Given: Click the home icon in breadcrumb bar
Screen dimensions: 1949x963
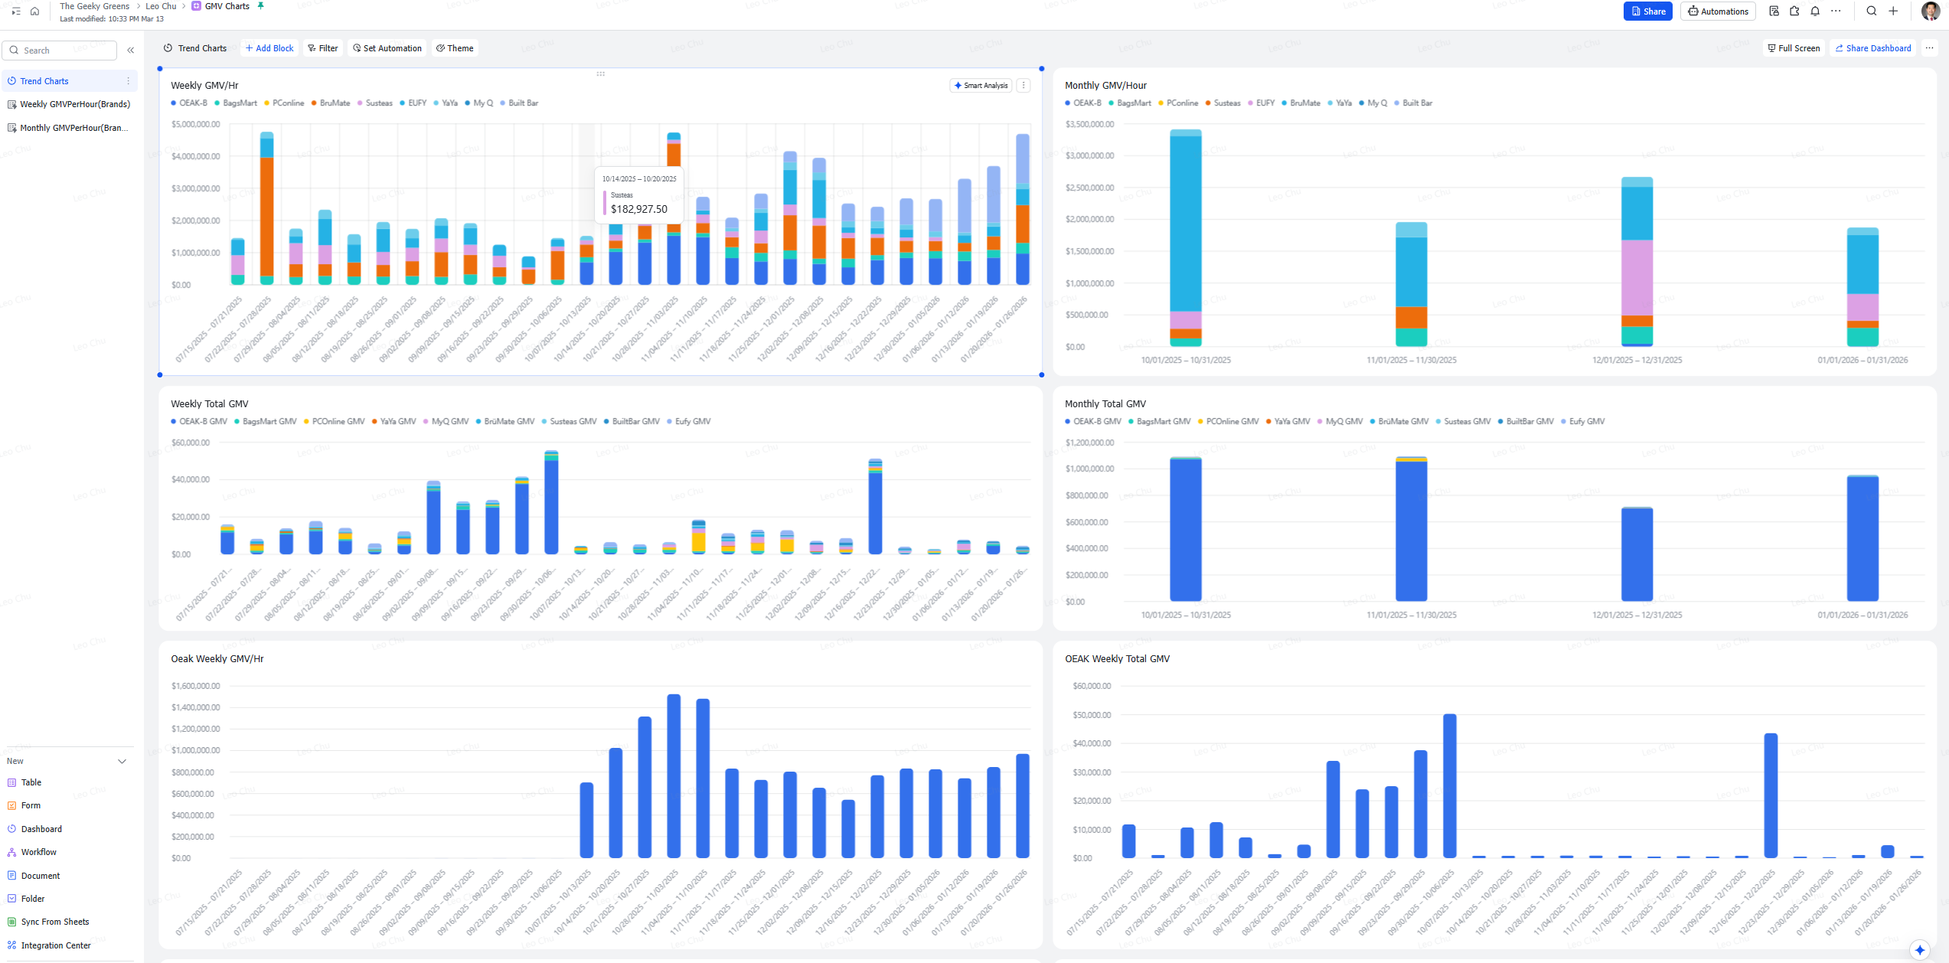Looking at the screenshot, I should (34, 11).
